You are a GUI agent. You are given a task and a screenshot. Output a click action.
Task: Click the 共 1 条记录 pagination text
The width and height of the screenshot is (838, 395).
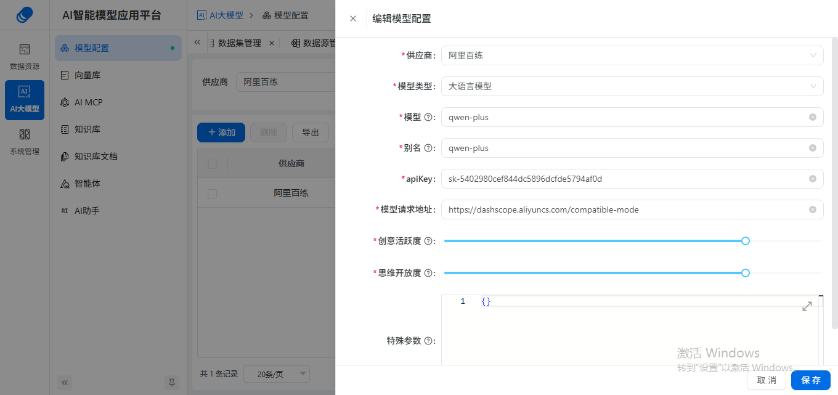(x=219, y=374)
